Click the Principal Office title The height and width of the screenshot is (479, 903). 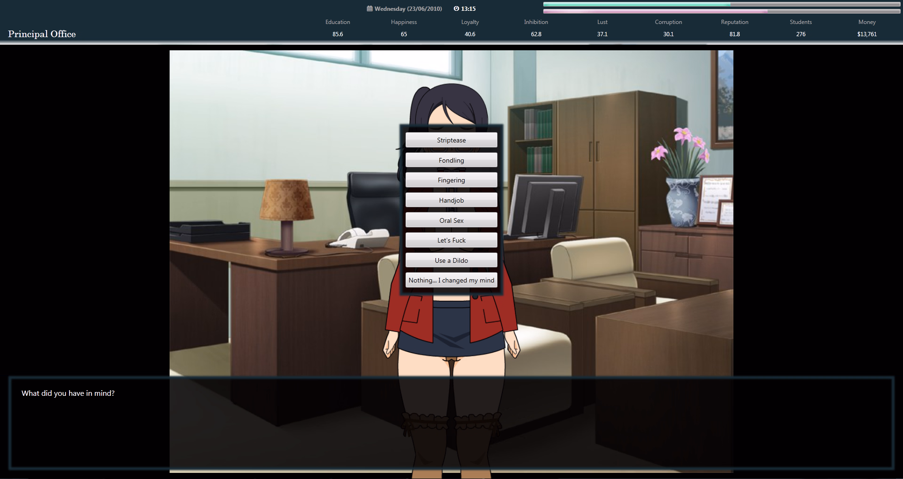click(41, 34)
